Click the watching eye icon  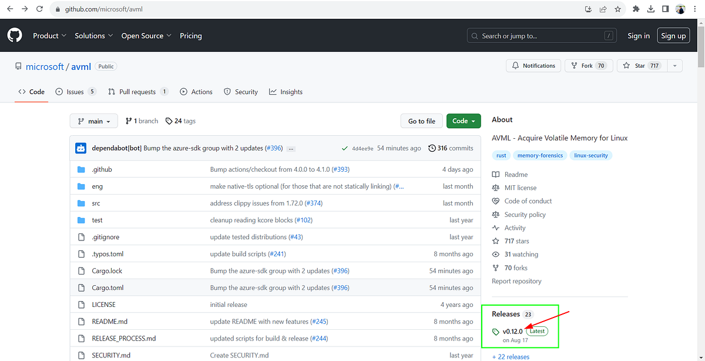tap(495, 254)
